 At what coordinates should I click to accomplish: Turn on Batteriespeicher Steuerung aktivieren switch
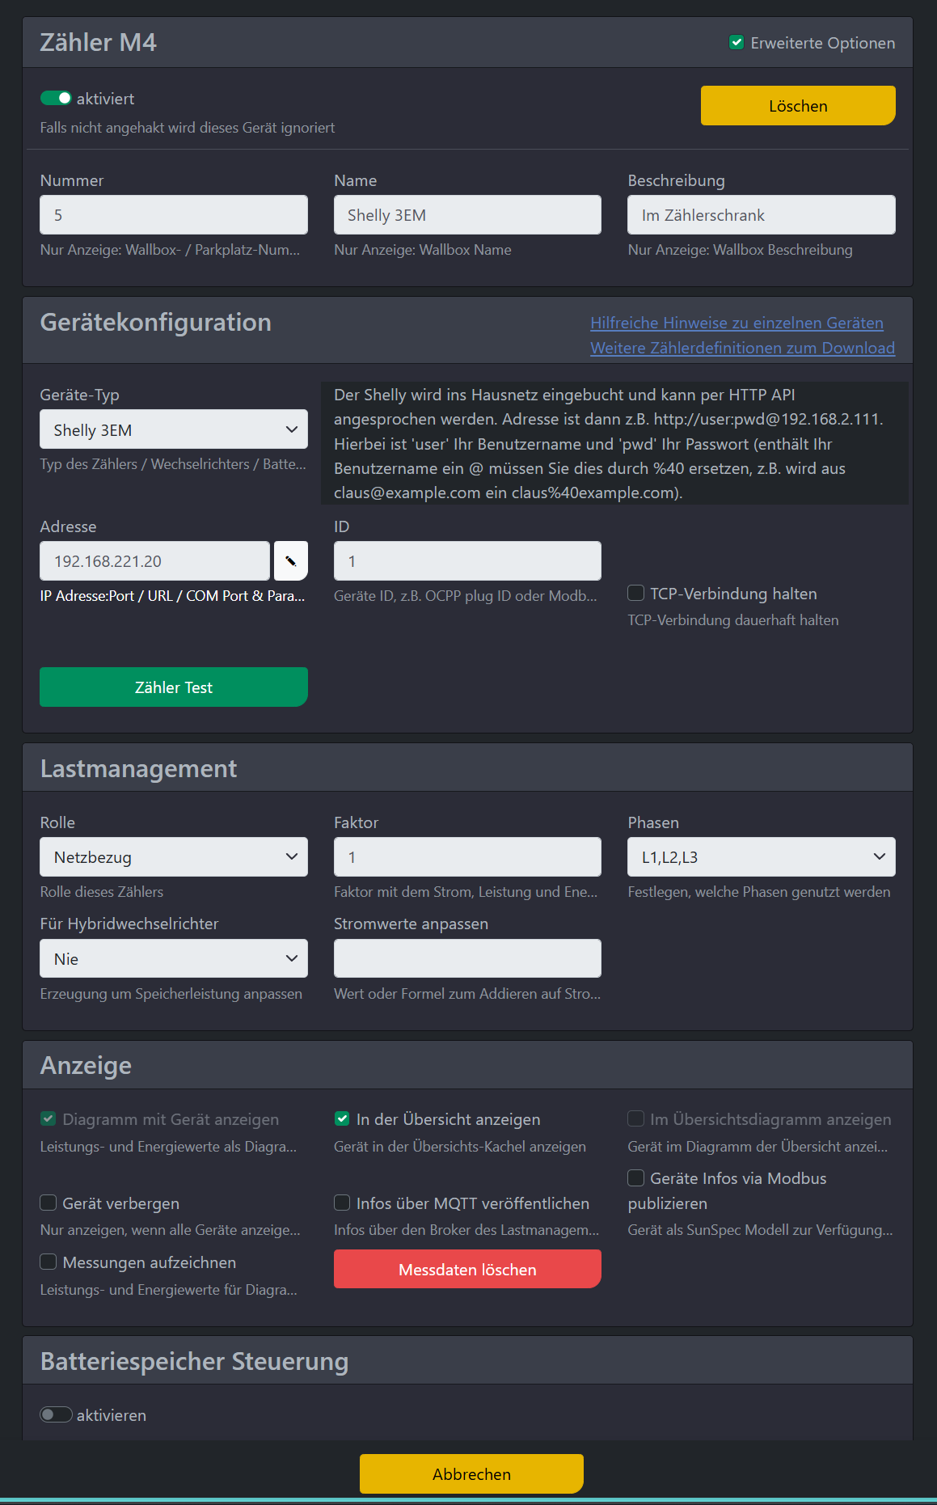pos(56,1414)
